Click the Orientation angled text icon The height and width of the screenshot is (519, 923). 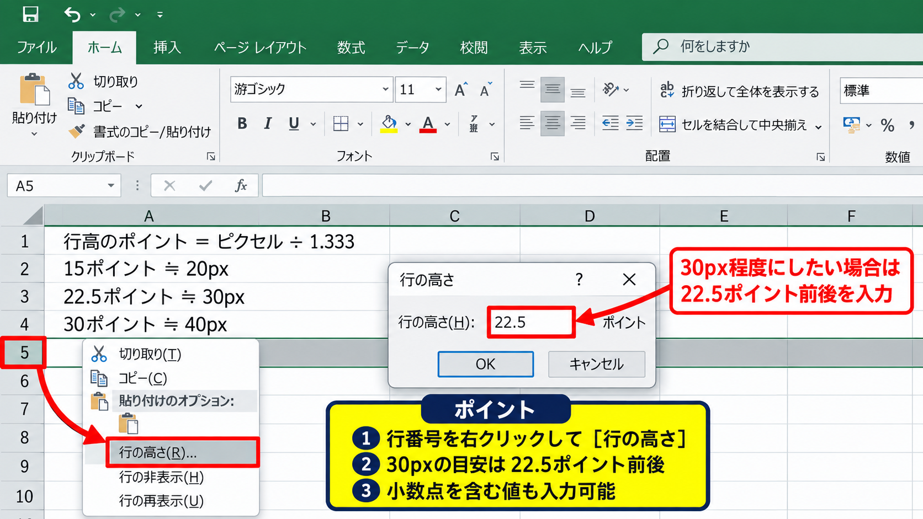(611, 89)
